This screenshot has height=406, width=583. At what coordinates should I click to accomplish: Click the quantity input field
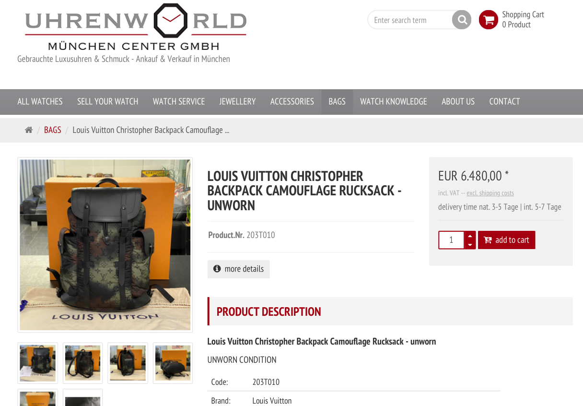coord(451,240)
